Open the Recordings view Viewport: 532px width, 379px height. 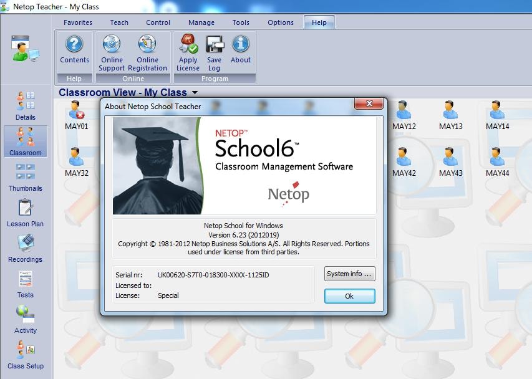pyautogui.click(x=26, y=248)
